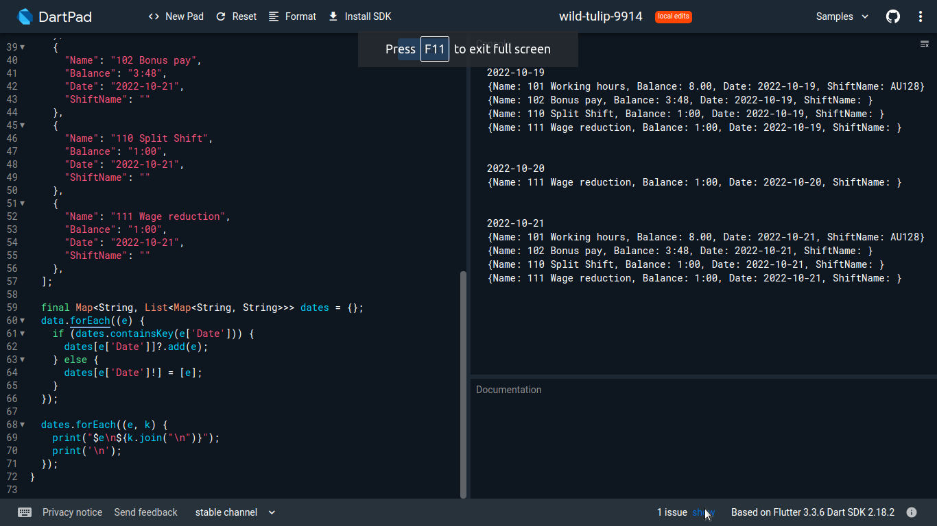Viewport: 937px width, 526px height.
Task: Click console heading 2022-10-21
Action: (516, 223)
